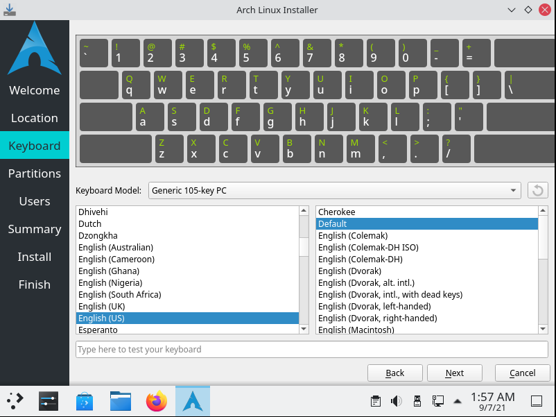Click the clock showing 1:57 AM
Image resolution: width=556 pixels, height=417 pixels.
click(492, 401)
